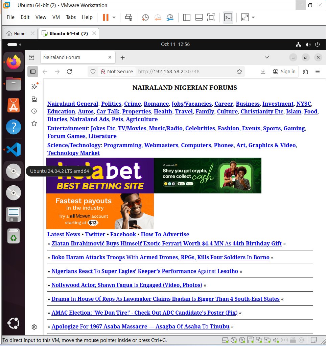
Task: Reload the current page
Action: click(69, 72)
